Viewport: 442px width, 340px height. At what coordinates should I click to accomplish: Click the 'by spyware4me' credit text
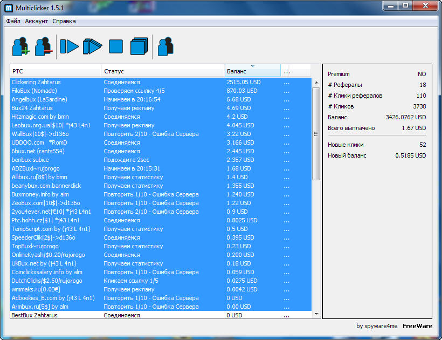click(377, 326)
